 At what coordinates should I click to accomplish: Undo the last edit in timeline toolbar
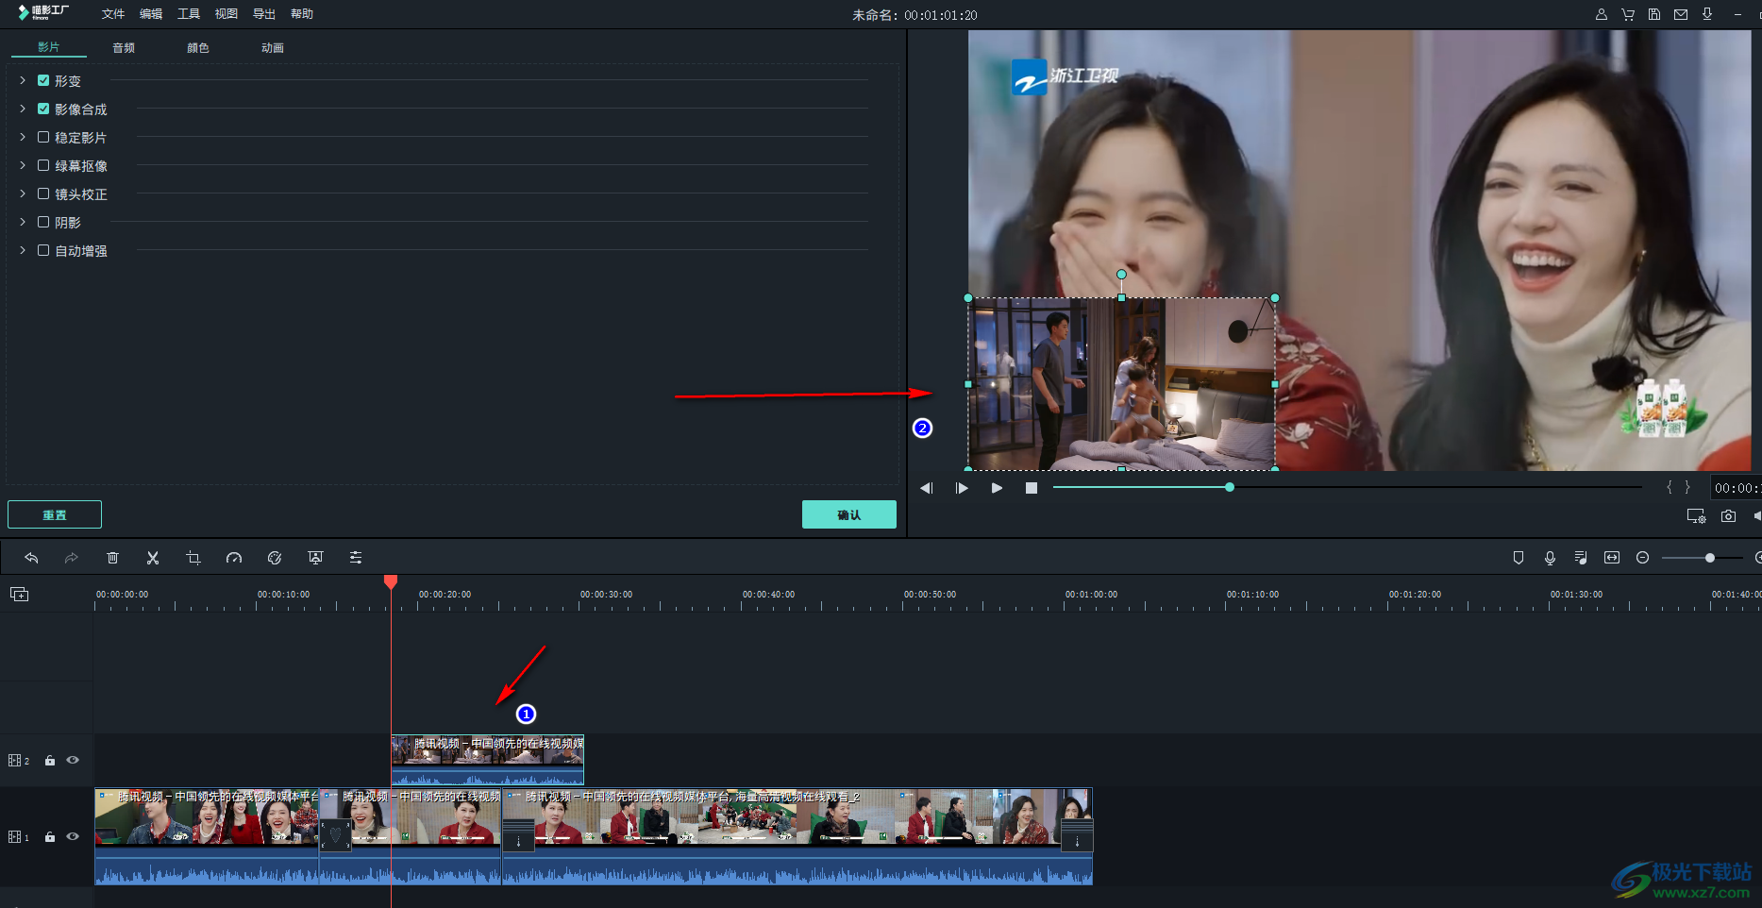pos(31,558)
